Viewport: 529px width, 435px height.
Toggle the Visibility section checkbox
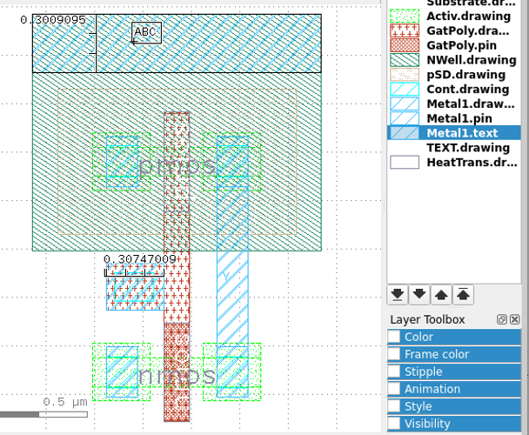(x=395, y=424)
